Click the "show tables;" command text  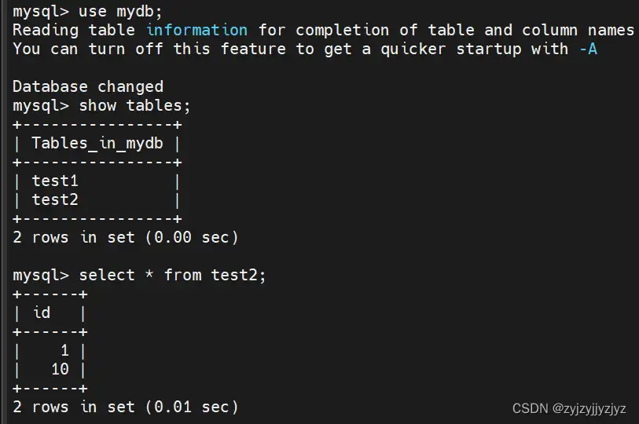(135, 105)
